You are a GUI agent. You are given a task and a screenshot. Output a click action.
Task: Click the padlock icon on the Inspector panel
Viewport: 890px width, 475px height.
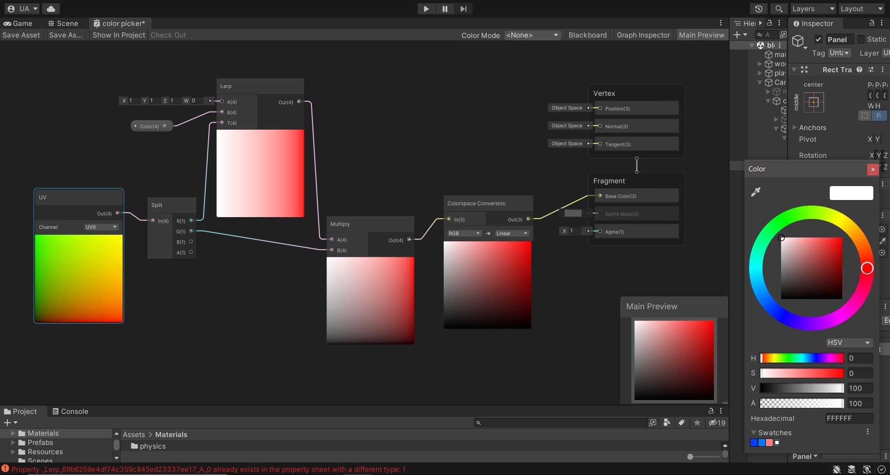(871, 23)
